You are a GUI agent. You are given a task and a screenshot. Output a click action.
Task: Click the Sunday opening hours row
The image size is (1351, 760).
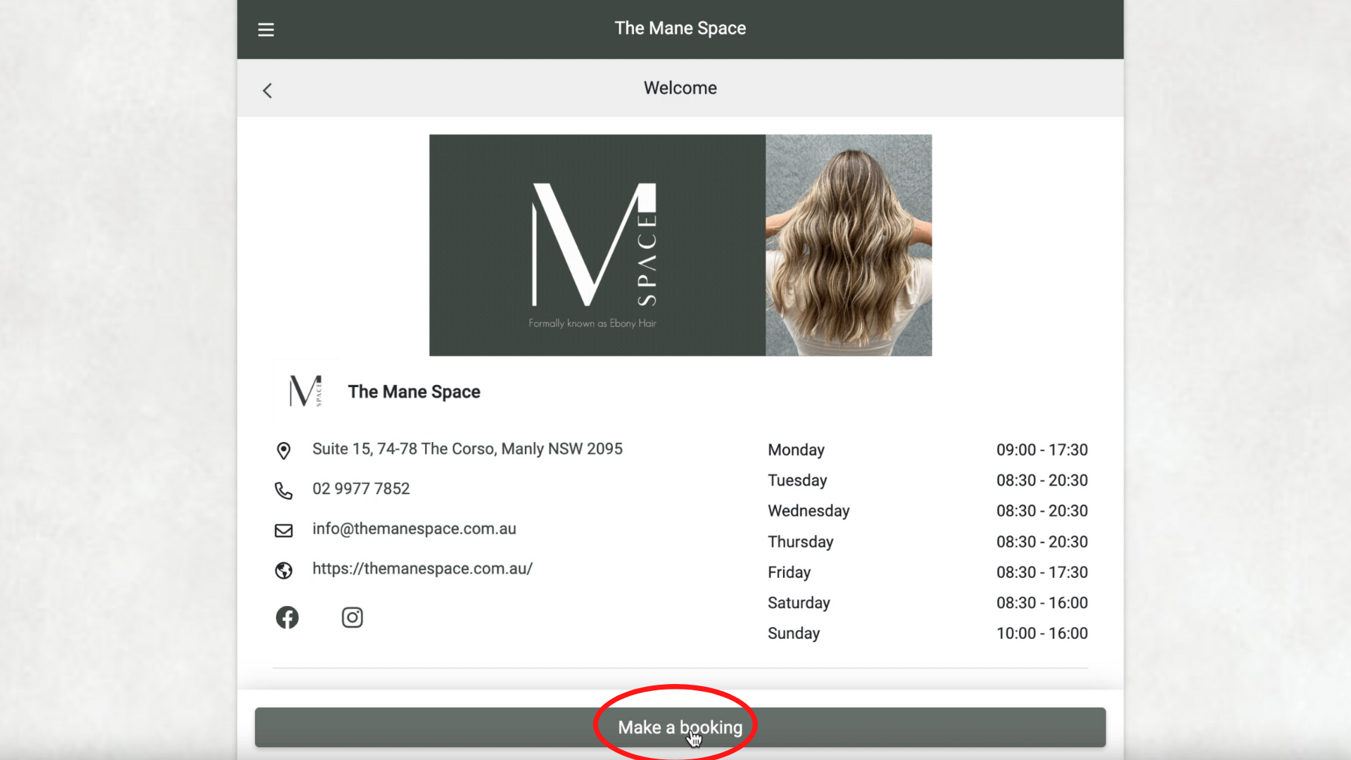tap(927, 633)
